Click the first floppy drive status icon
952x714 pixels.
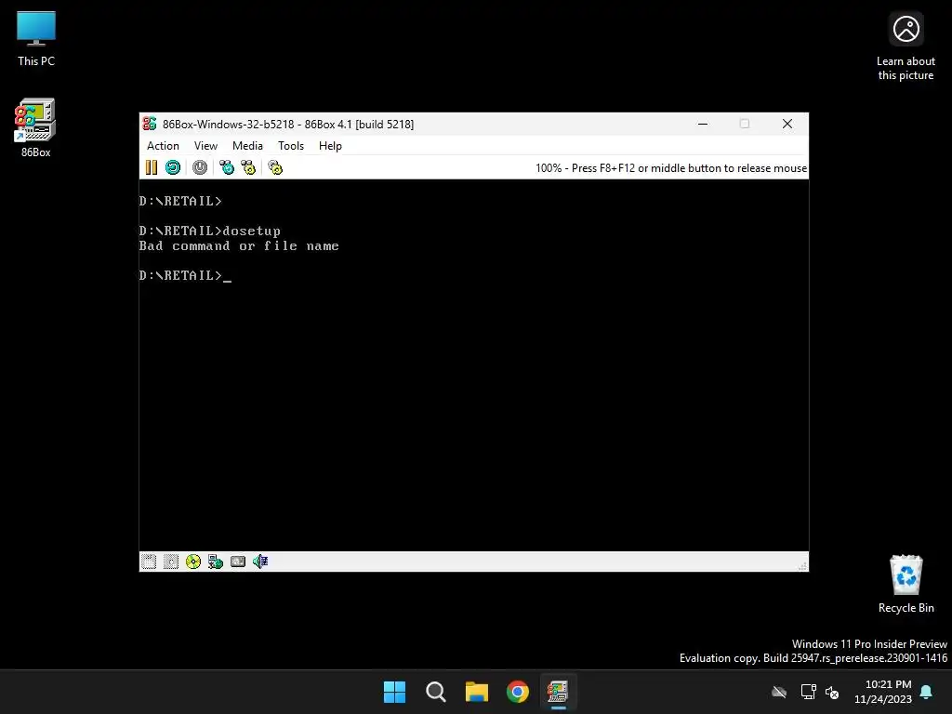click(149, 562)
